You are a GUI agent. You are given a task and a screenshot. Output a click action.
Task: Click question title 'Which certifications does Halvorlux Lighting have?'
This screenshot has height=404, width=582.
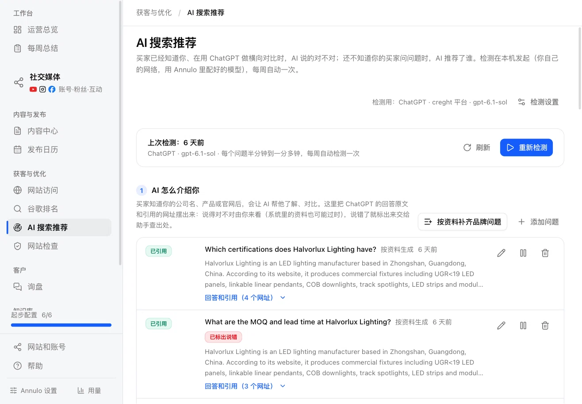pyautogui.click(x=291, y=250)
